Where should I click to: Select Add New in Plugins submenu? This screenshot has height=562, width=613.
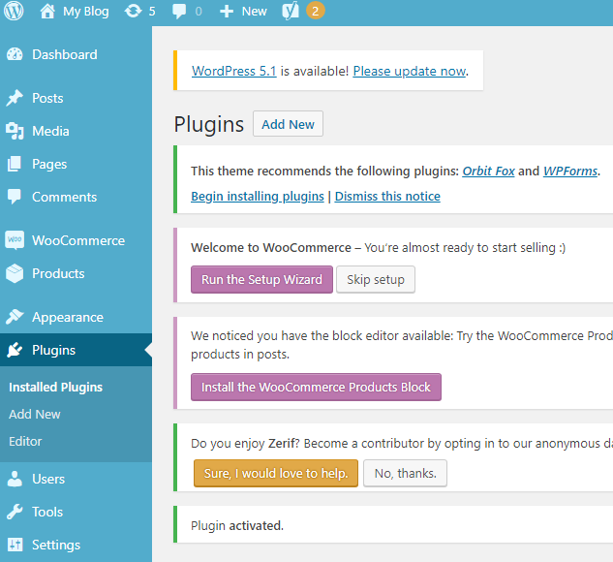point(35,414)
